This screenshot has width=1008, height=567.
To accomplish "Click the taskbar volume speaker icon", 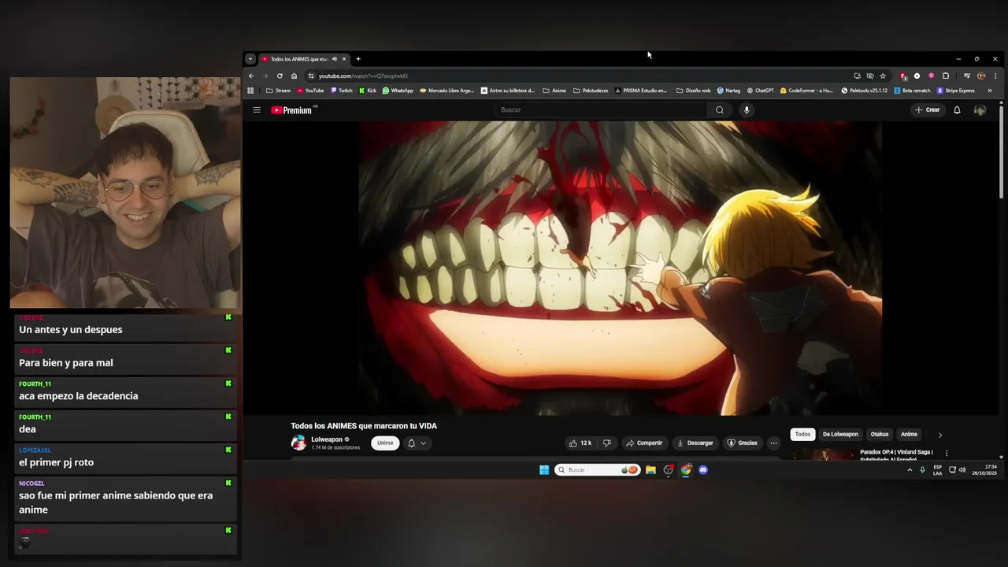I will coord(962,469).
